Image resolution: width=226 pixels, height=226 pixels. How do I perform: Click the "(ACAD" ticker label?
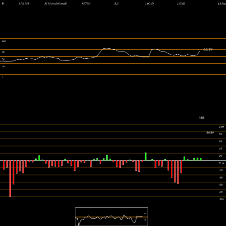181,4
